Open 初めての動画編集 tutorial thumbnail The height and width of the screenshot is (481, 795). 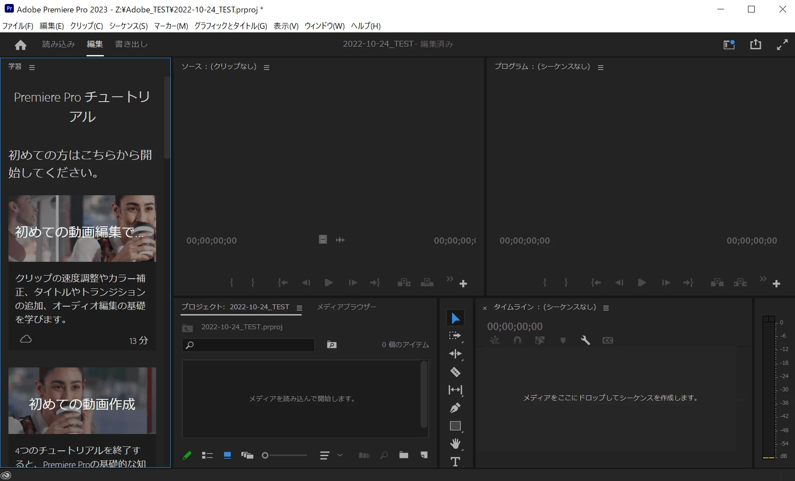tap(82, 229)
